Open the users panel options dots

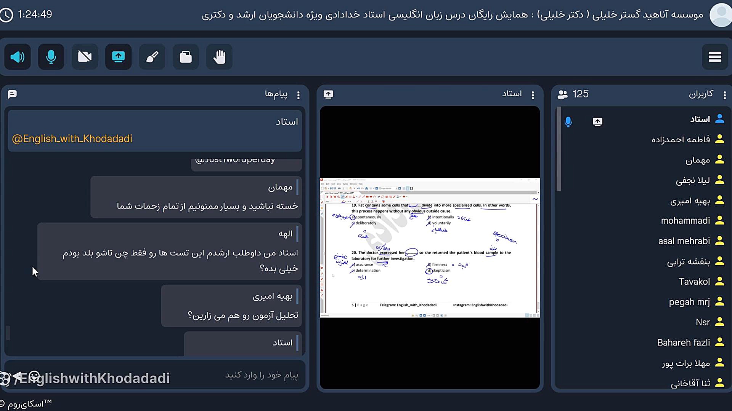[x=724, y=95]
